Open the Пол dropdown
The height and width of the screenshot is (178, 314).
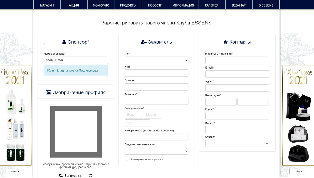[x=156, y=60]
